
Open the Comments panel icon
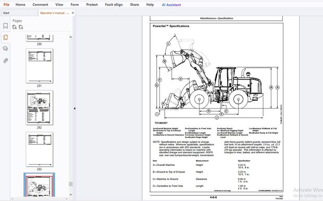click(x=6, y=49)
